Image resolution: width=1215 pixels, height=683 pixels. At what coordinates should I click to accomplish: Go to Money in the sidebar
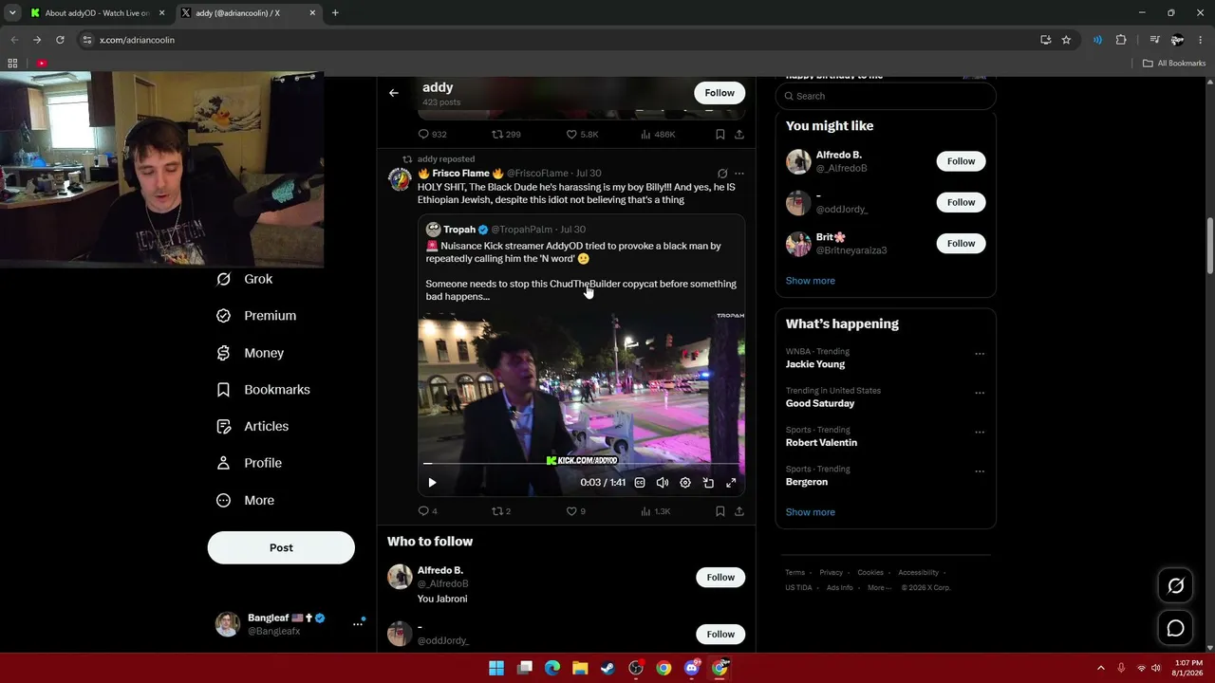[x=251, y=353]
